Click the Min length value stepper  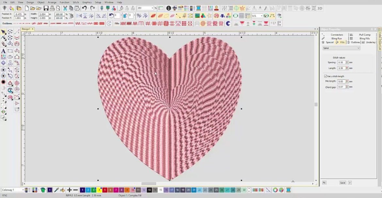click(x=347, y=81)
